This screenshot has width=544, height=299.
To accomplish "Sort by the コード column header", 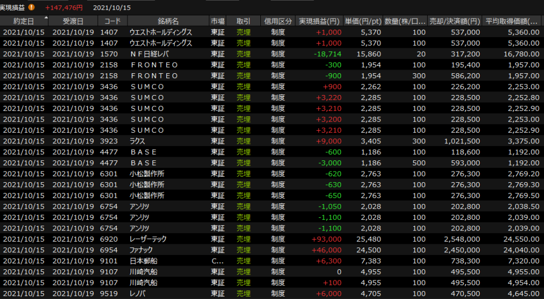I will click(x=112, y=21).
